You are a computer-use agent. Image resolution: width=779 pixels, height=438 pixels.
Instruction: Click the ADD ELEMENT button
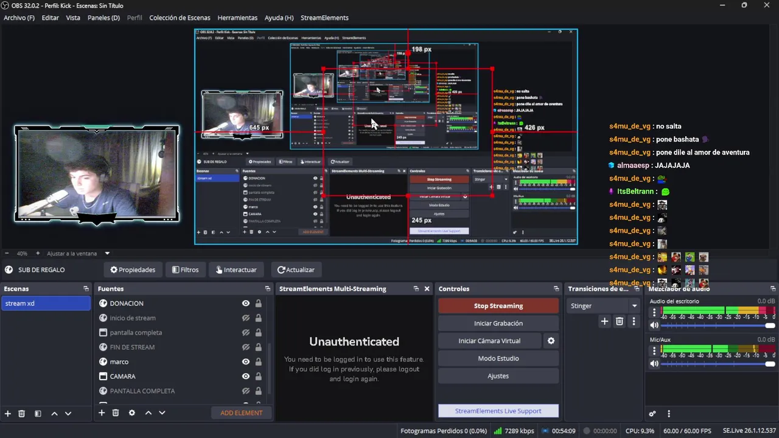tap(242, 413)
